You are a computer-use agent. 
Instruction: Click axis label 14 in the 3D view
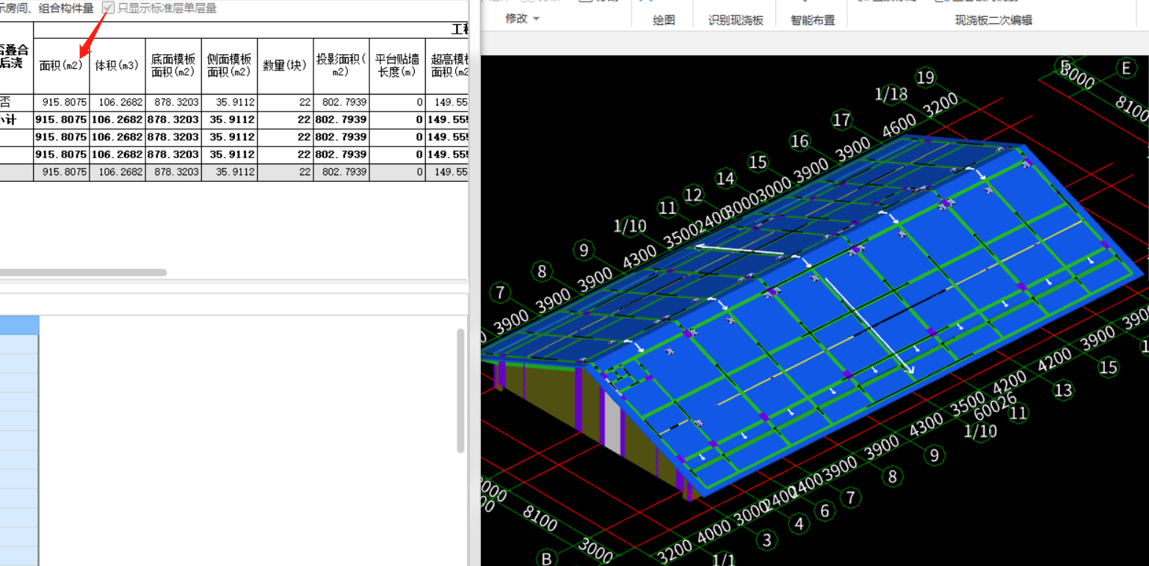(x=725, y=178)
